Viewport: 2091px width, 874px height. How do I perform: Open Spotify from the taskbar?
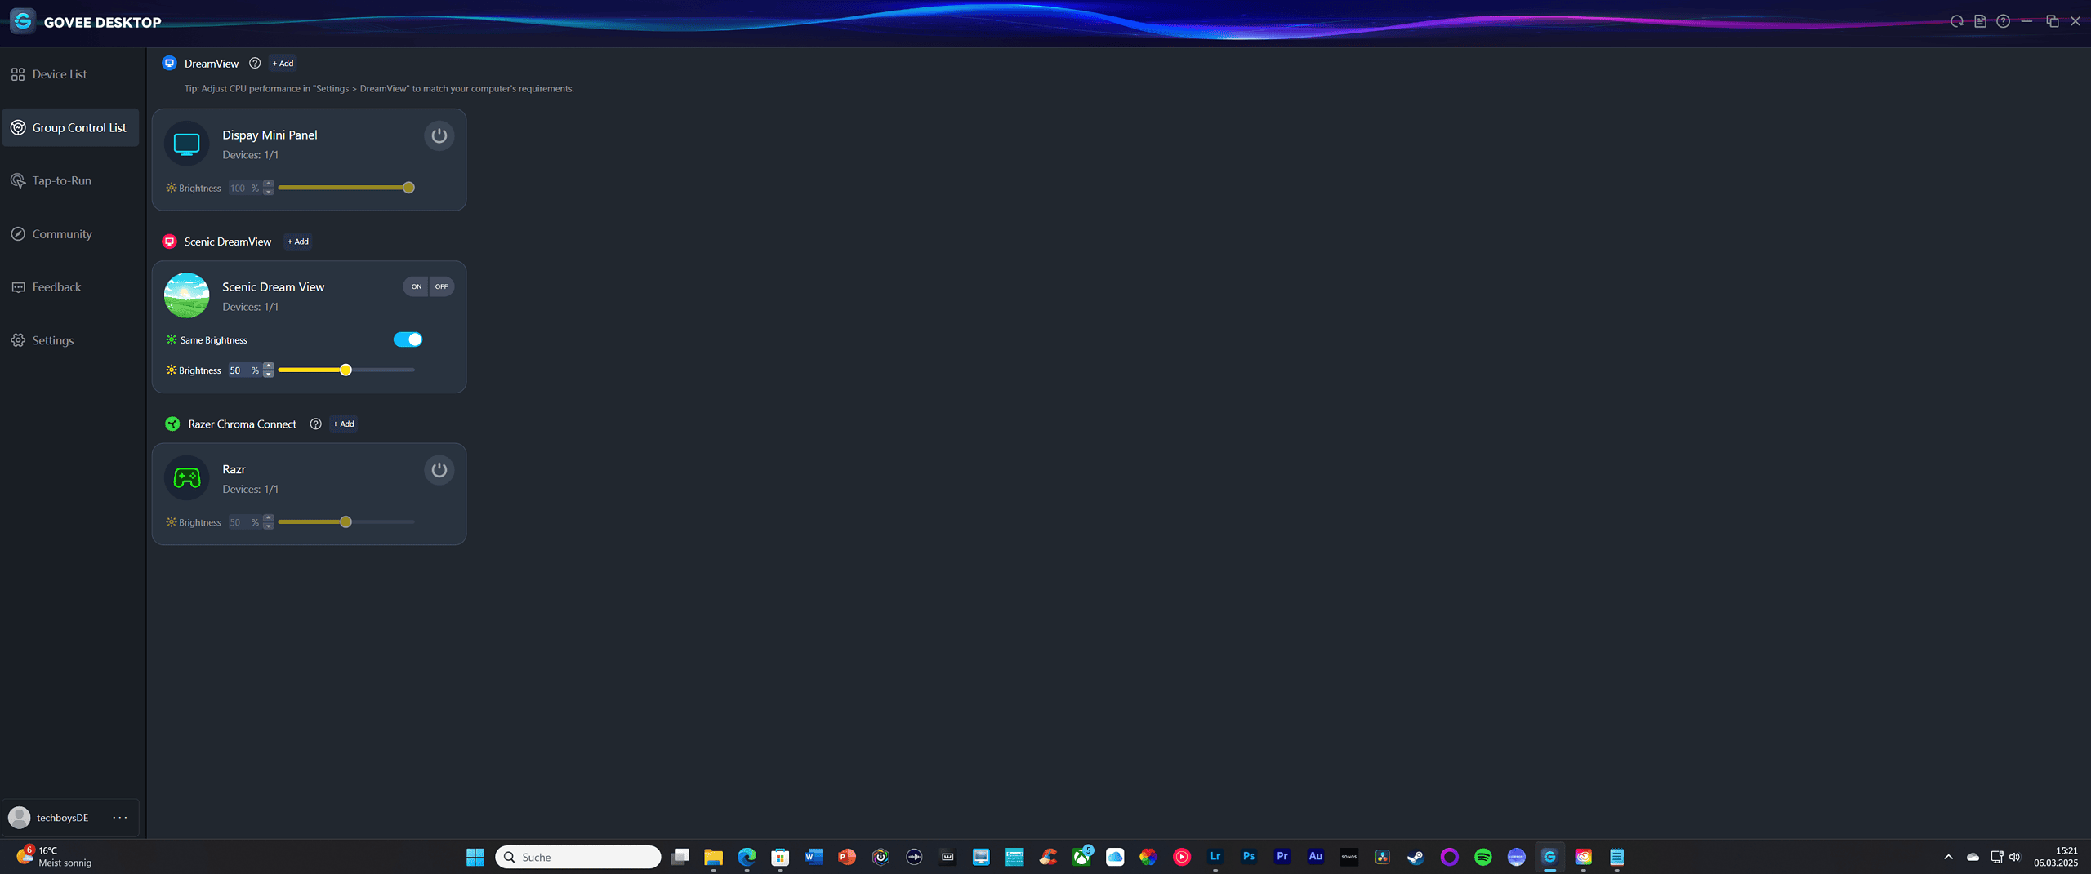click(1483, 857)
